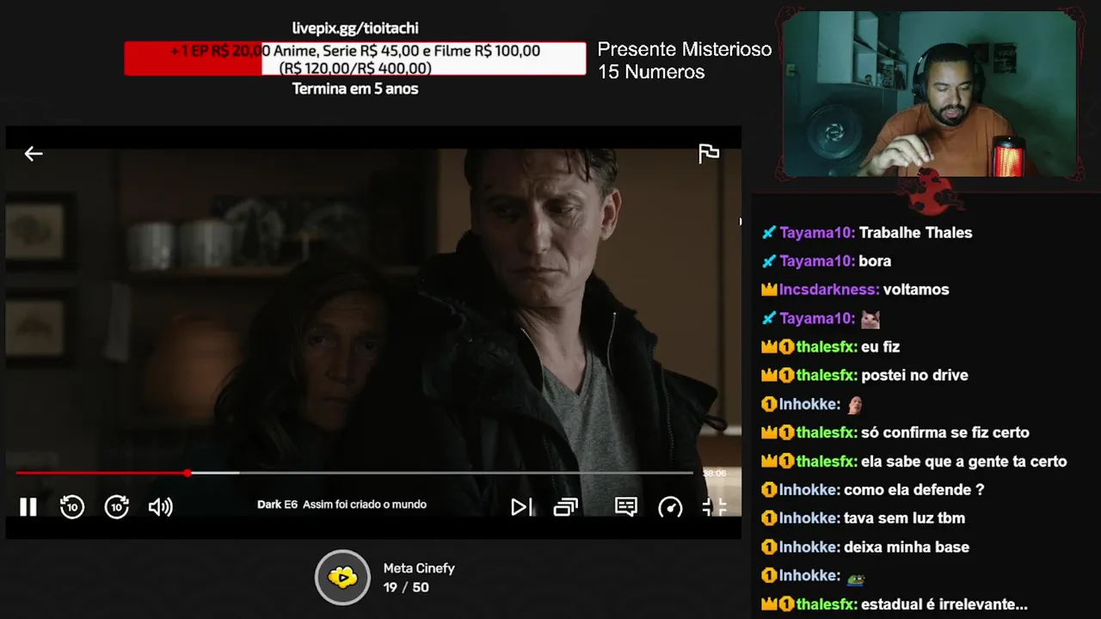The image size is (1101, 619).
Task: Jump to the next episode
Action: (521, 507)
